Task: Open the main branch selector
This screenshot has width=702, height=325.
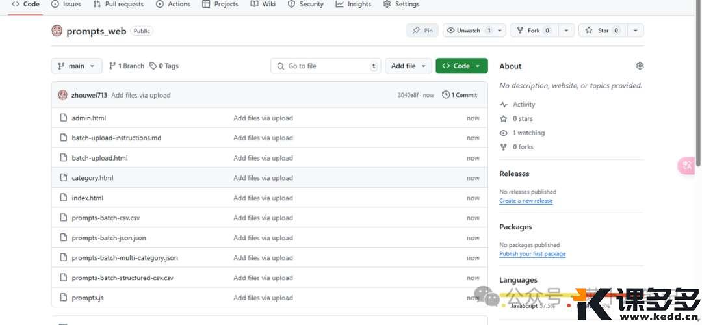Action: tap(77, 66)
